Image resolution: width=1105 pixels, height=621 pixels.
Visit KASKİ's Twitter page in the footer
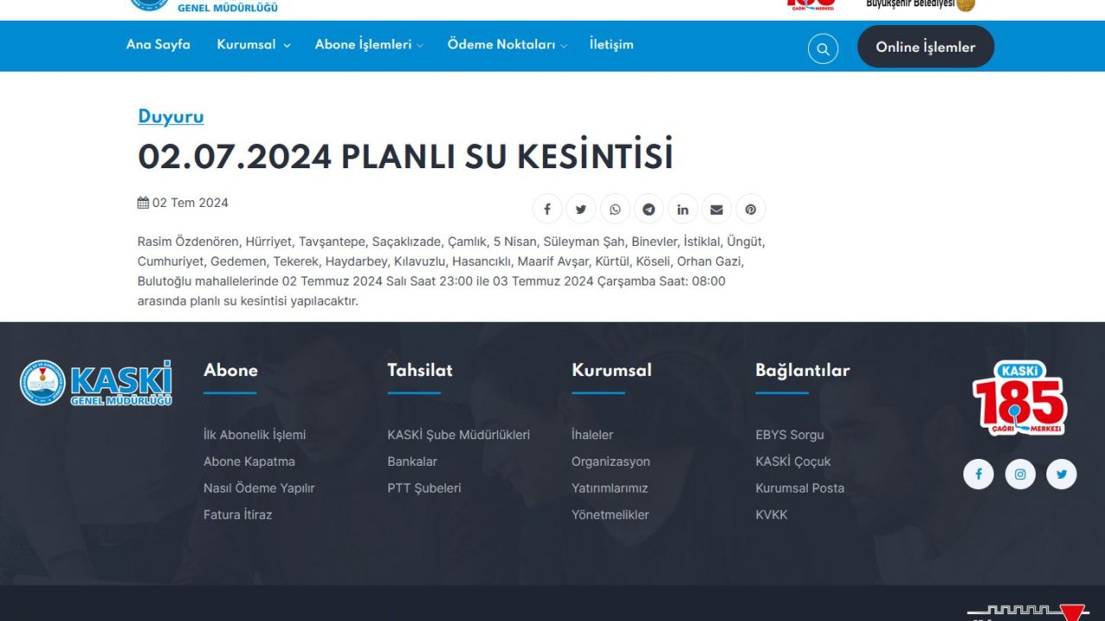[1061, 474]
